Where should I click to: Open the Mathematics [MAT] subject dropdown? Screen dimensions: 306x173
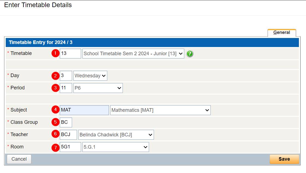(x=160, y=110)
